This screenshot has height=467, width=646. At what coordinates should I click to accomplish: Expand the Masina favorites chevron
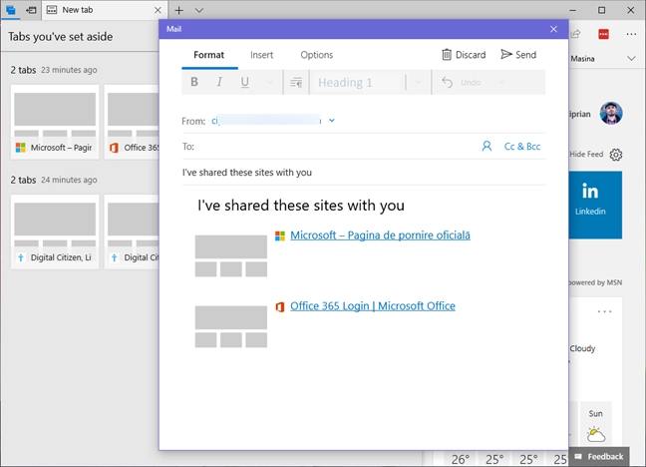click(631, 59)
